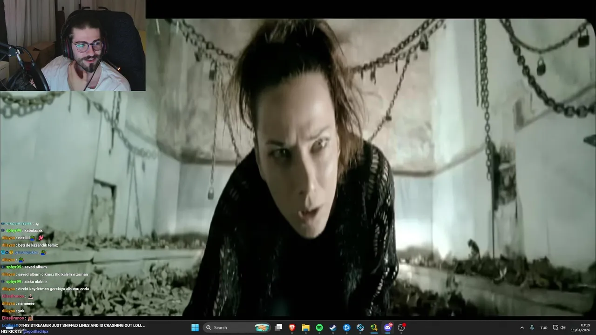Open File Explorer from the taskbar
This screenshot has width=596, height=335.
[305, 328]
